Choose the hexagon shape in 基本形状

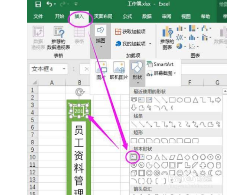[203, 157]
